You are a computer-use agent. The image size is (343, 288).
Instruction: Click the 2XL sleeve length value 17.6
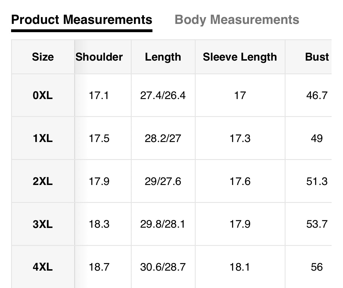pos(240,181)
